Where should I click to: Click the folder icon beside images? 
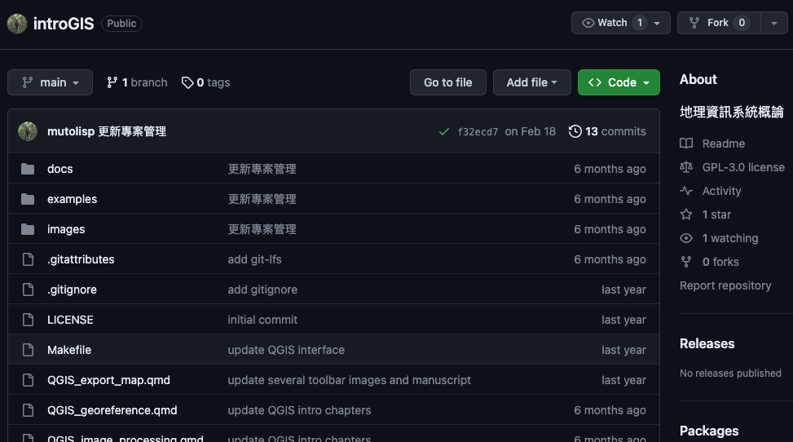[28, 229]
